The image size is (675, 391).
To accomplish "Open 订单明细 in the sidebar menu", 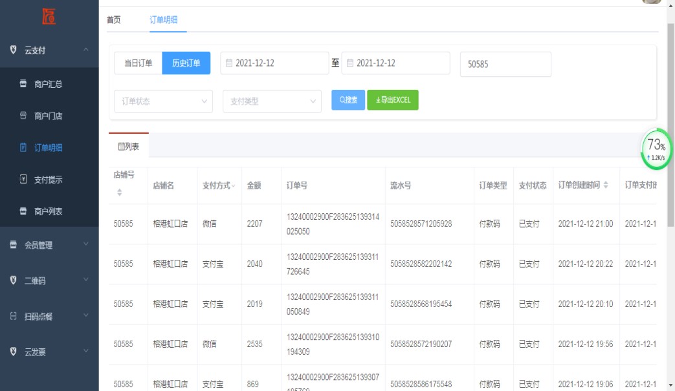I will pos(48,147).
